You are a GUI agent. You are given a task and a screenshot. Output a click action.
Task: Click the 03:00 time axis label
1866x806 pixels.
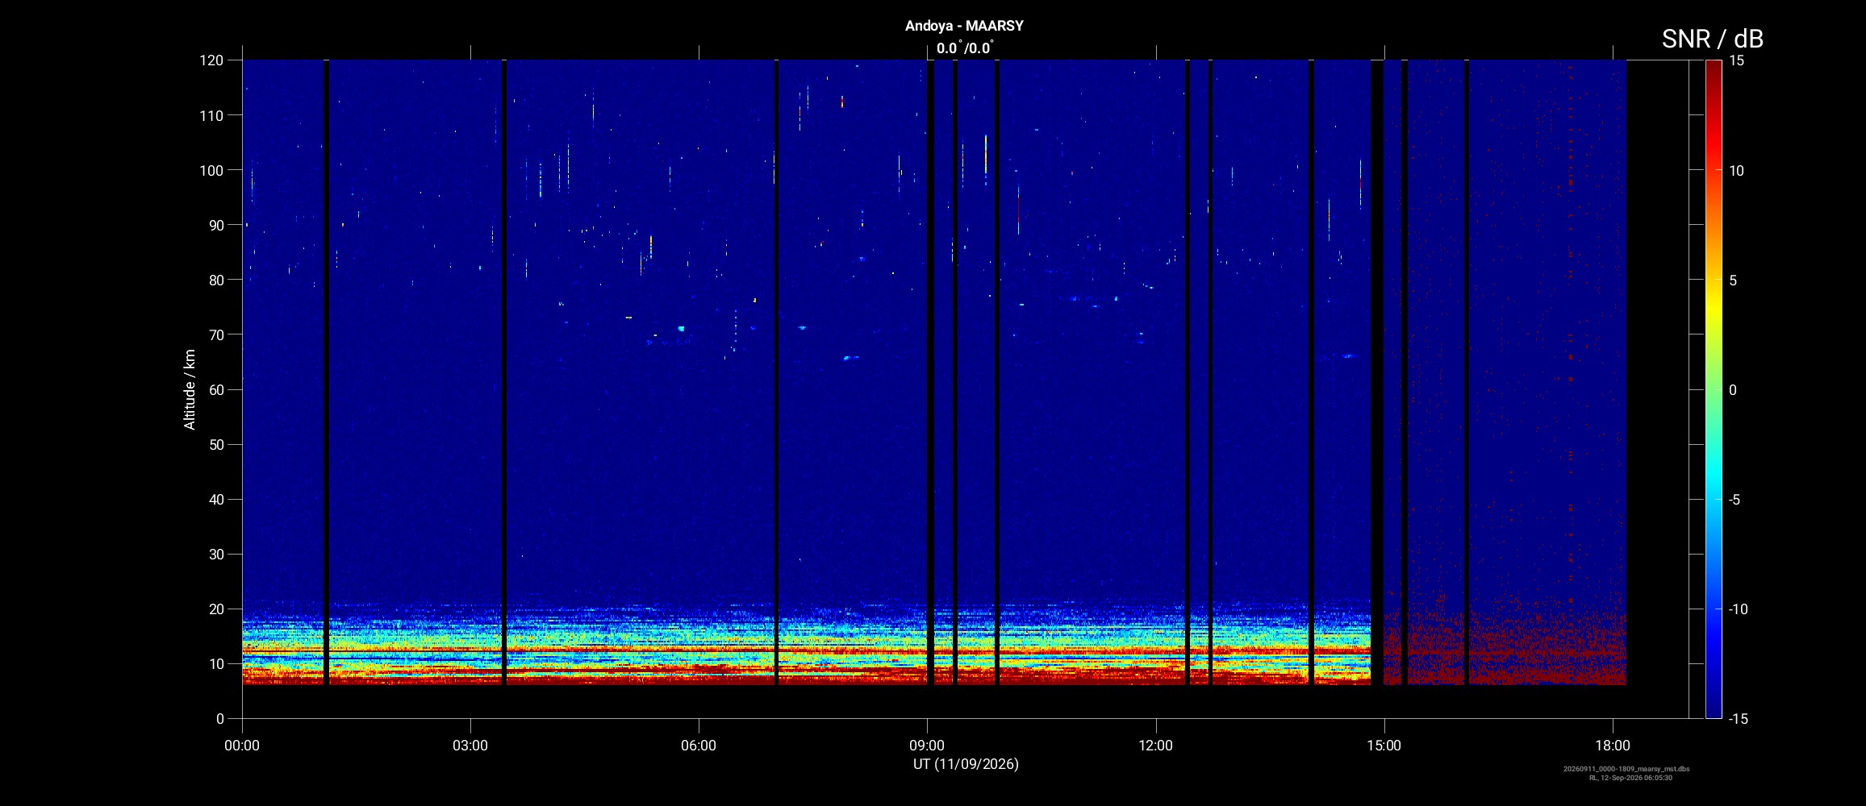[470, 746]
